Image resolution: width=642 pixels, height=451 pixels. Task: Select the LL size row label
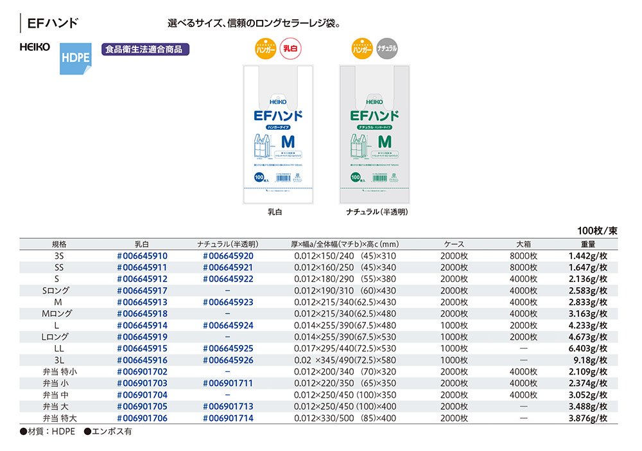(x=59, y=349)
